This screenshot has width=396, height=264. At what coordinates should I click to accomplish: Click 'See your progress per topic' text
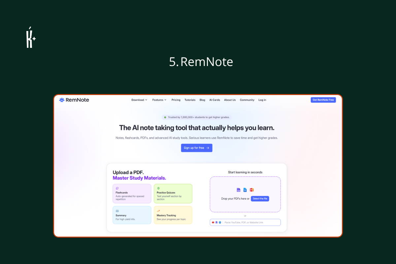pos(171,219)
